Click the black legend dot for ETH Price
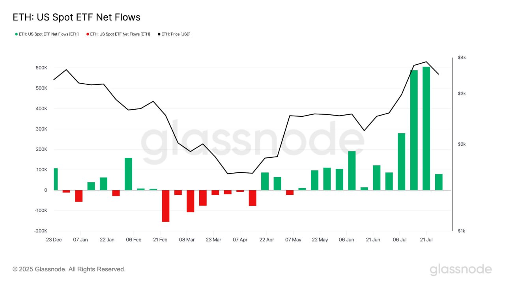 pos(159,34)
